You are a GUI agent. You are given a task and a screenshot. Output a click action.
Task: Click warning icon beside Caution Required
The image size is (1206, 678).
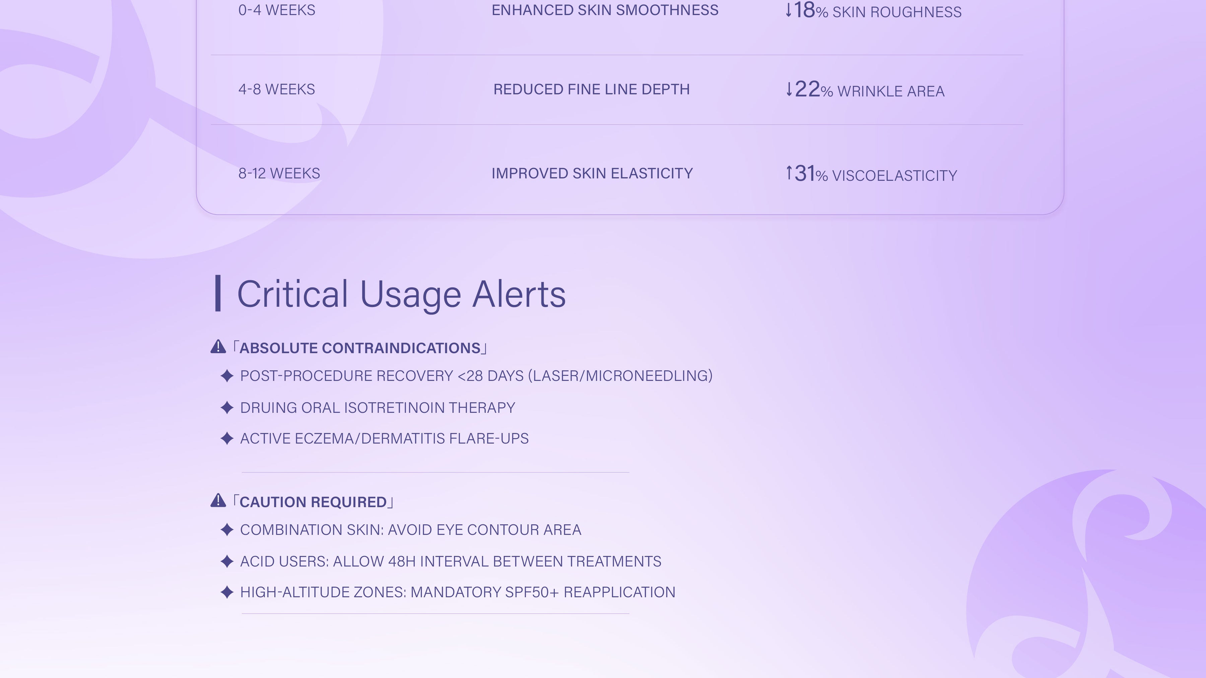[218, 501]
